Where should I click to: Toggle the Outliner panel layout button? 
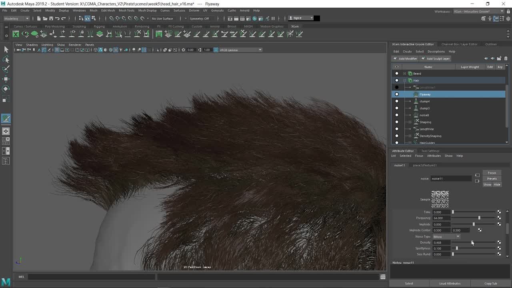(x=6, y=161)
